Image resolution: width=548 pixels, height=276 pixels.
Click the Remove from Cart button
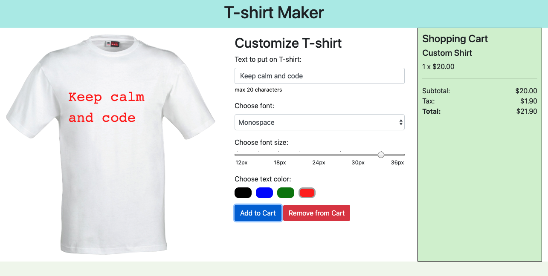point(316,213)
